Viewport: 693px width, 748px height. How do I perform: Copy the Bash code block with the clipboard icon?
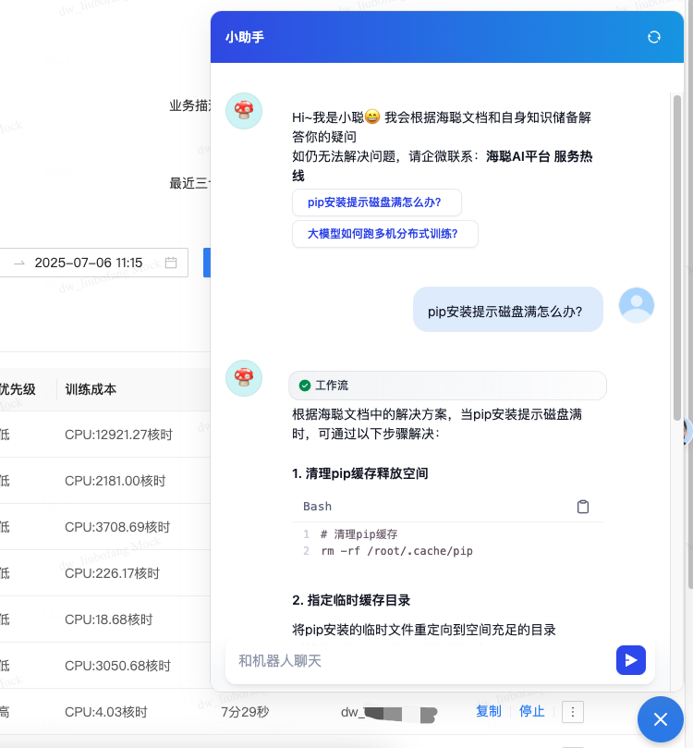tap(583, 507)
